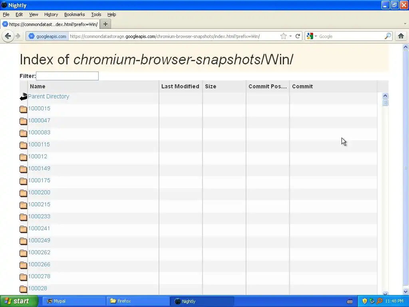
Task: Click the Commit column header
Action: [x=334, y=86]
